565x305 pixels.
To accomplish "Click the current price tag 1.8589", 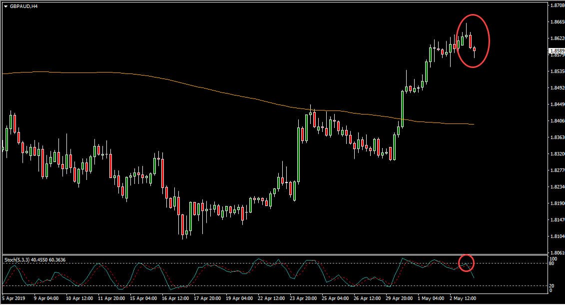I will (556, 51).
